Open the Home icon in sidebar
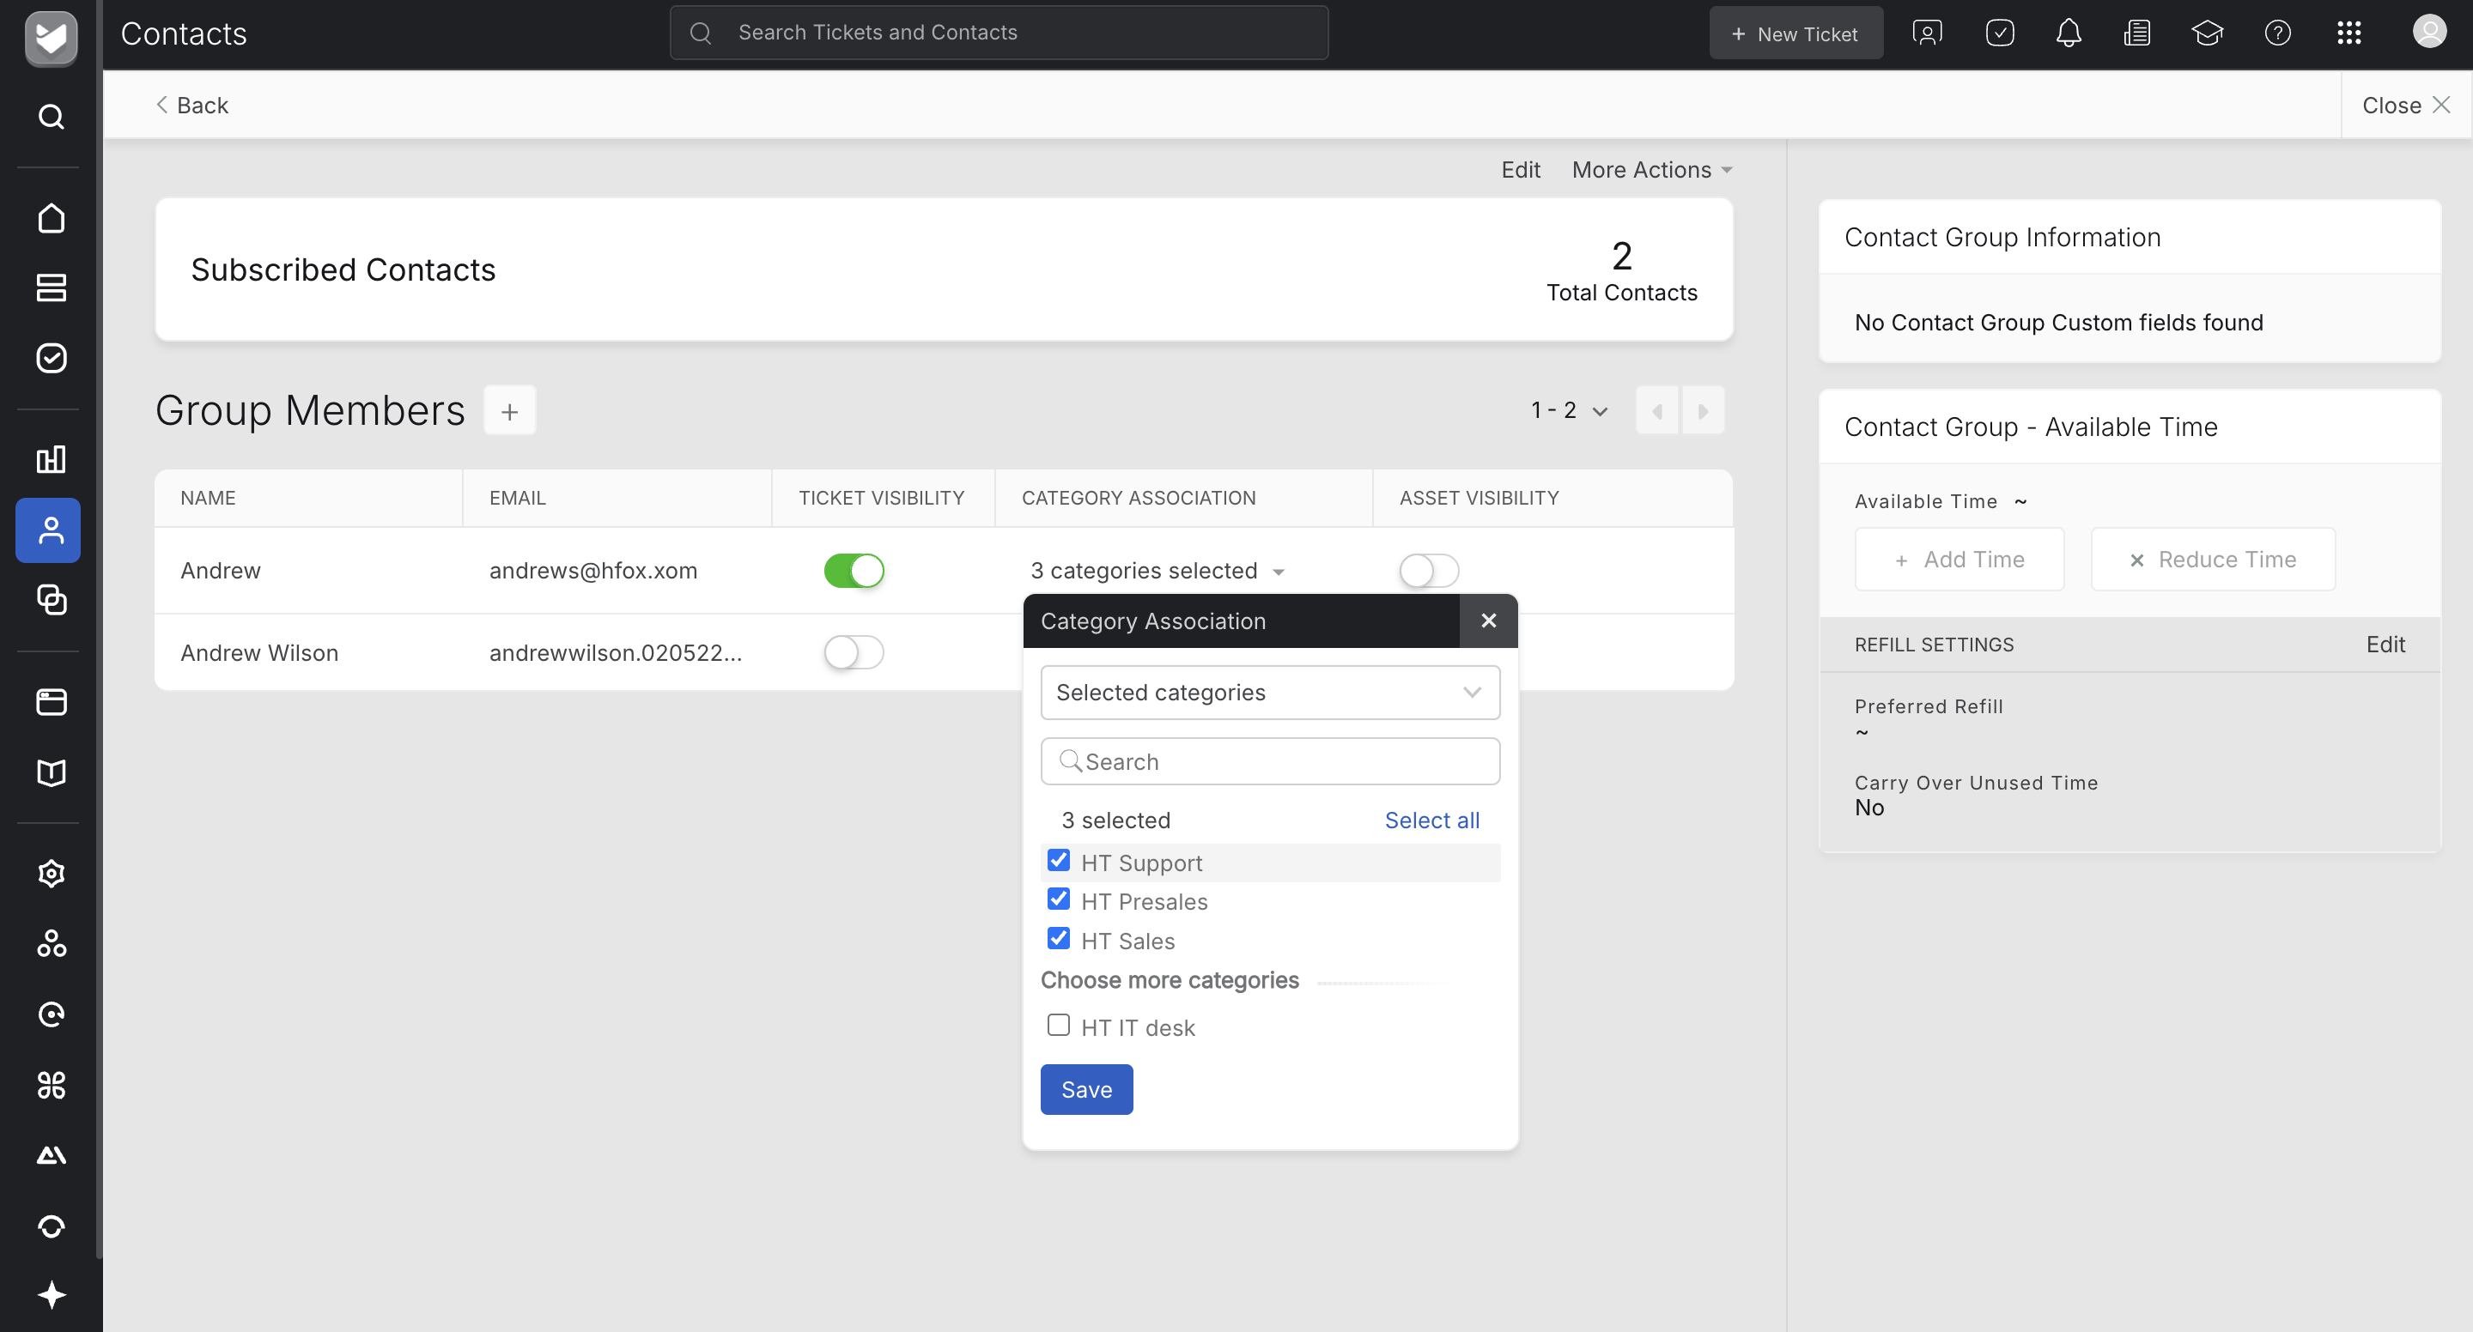The width and height of the screenshot is (2473, 1332). tap(50, 218)
